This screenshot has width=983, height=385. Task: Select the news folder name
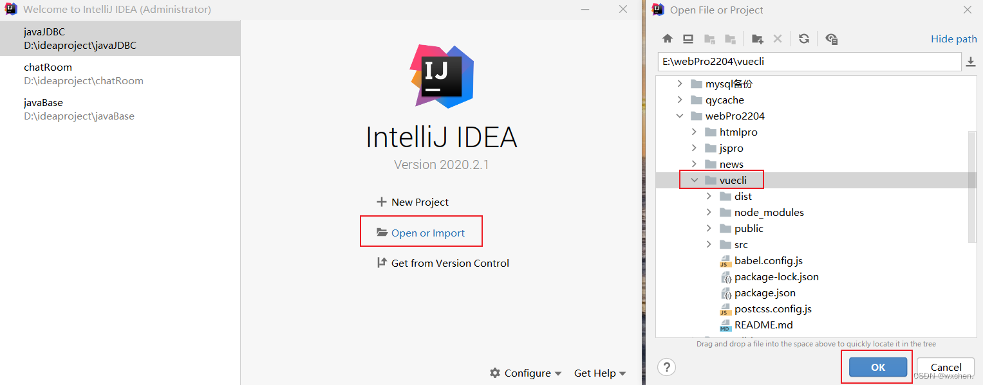click(x=731, y=164)
